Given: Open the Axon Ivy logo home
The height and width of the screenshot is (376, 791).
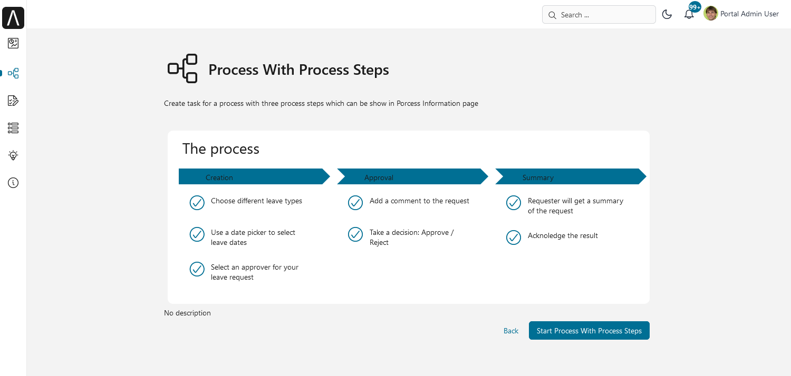Looking at the screenshot, I should [13, 18].
